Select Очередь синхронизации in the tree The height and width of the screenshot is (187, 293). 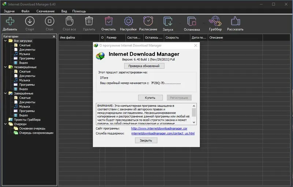click(36, 133)
